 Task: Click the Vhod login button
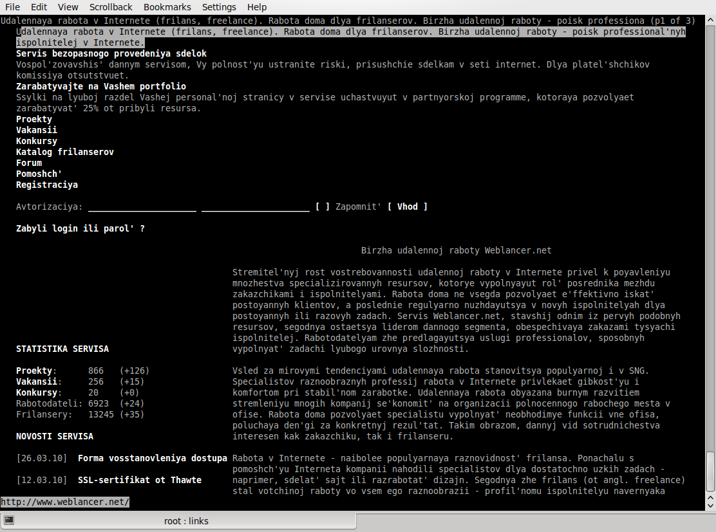[408, 206]
